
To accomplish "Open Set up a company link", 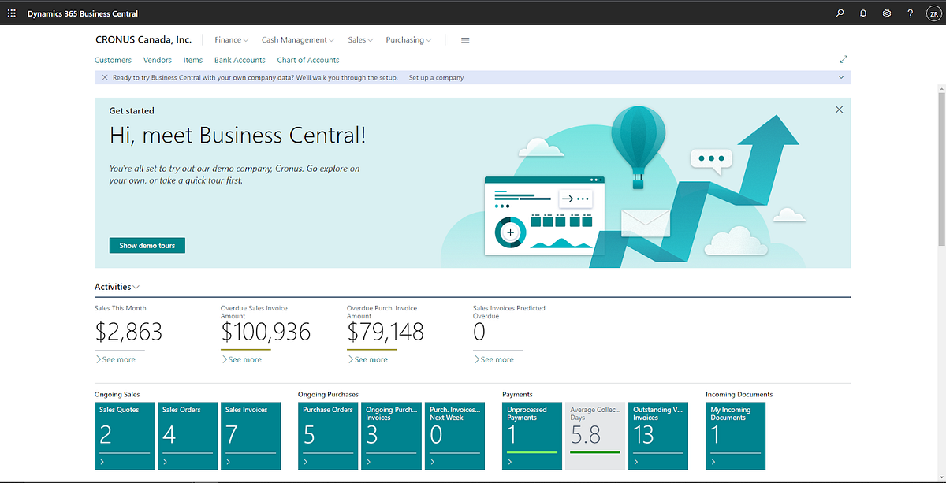I will pyautogui.click(x=435, y=77).
